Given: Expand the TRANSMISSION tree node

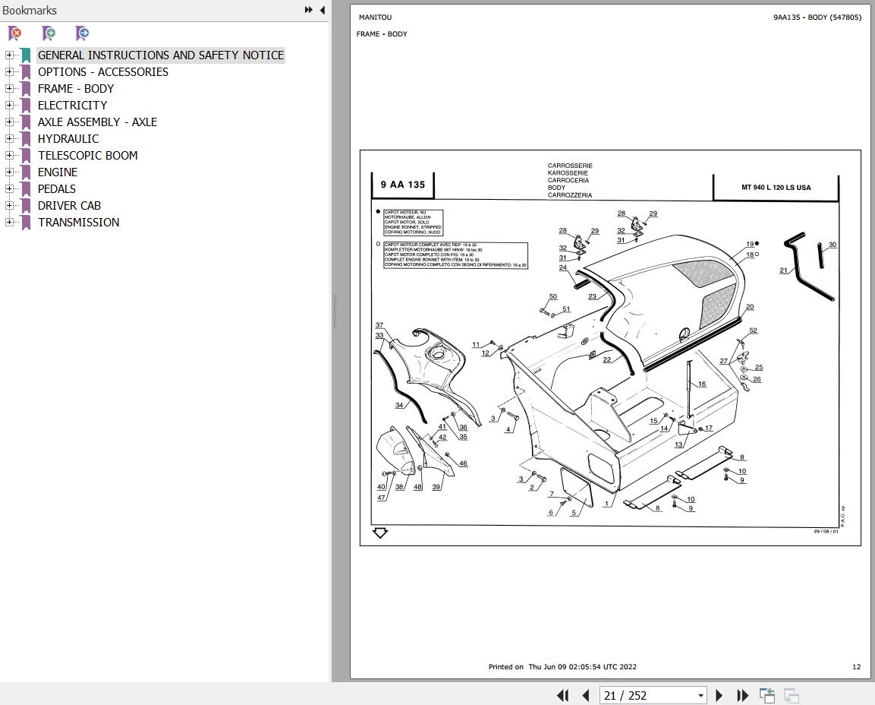Looking at the screenshot, I should pyautogui.click(x=9, y=223).
